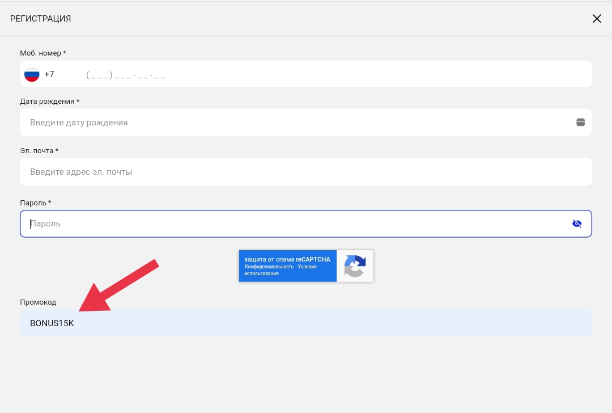Focus the password input field
The image size is (612, 413).
306,224
